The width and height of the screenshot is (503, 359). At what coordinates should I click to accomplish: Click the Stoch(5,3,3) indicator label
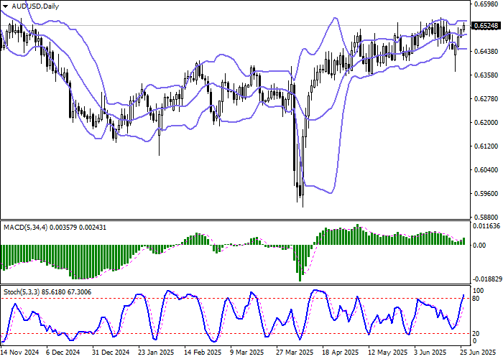click(x=22, y=293)
